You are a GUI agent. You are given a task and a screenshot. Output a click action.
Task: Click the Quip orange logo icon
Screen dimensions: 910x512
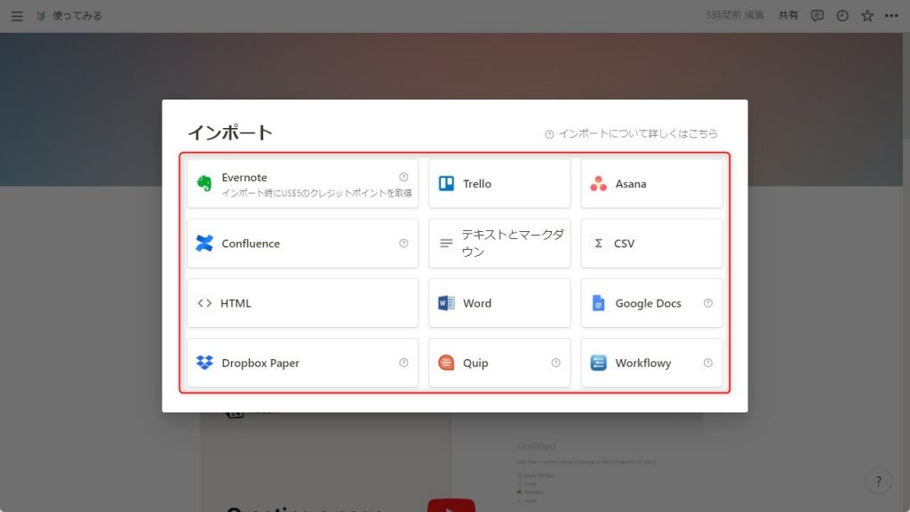click(446, 363)
